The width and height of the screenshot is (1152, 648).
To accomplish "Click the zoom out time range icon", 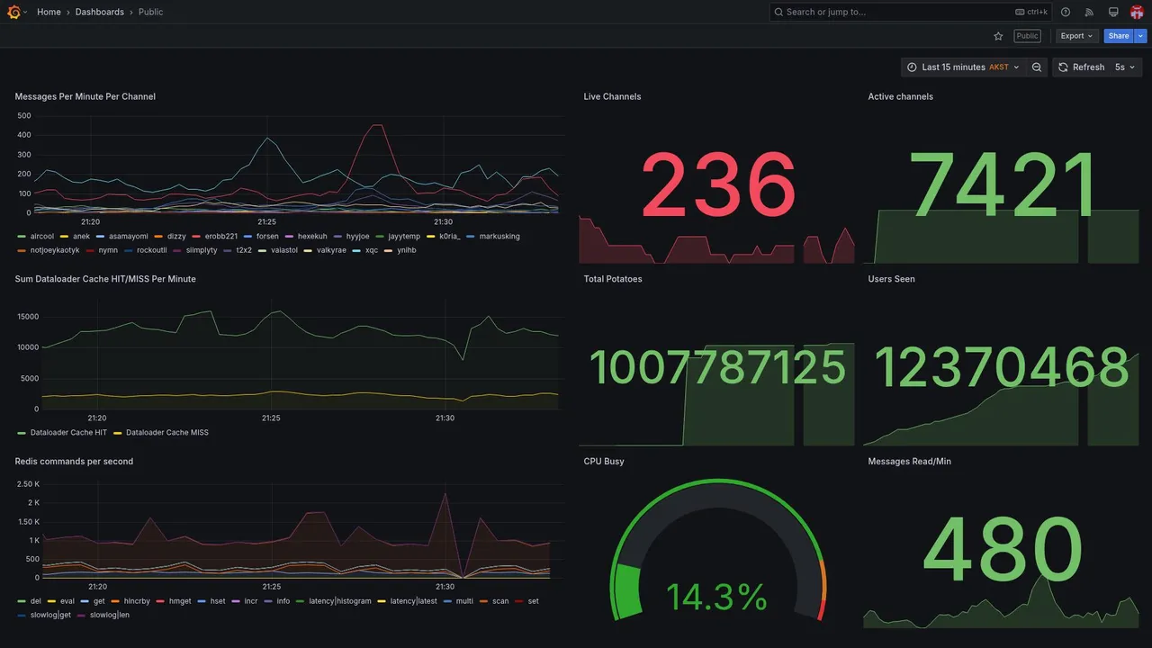I will 1037,67.
